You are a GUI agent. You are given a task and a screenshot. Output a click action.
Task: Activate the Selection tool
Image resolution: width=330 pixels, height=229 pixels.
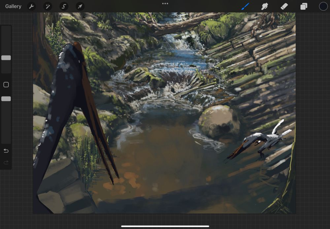tap(64, 6)
